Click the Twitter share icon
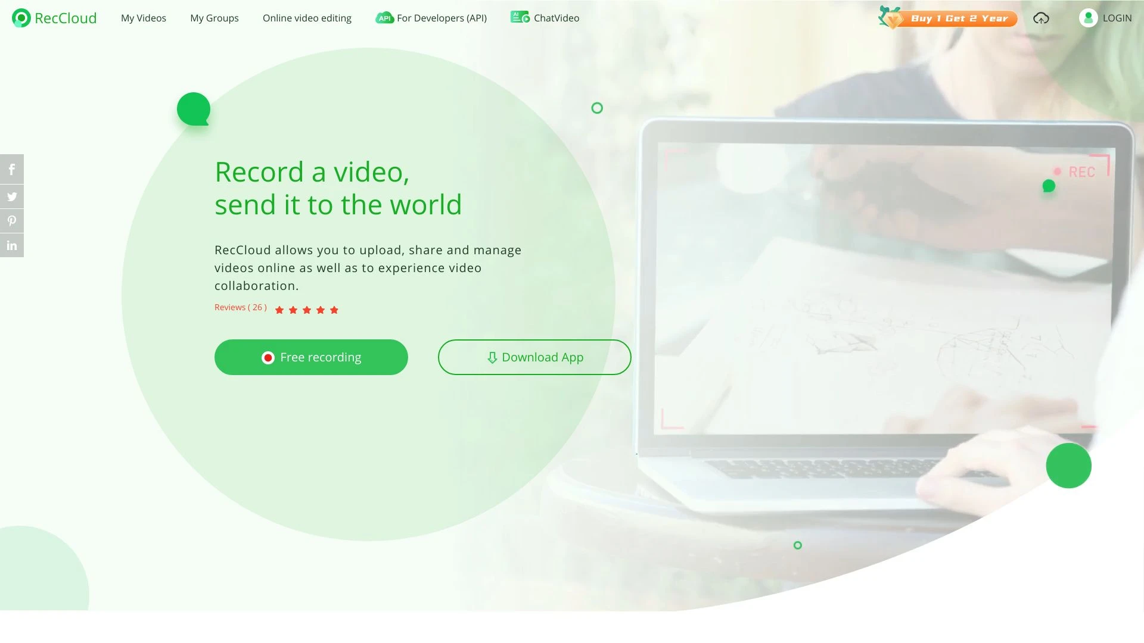1144x643 pixels. coord(12,195)
